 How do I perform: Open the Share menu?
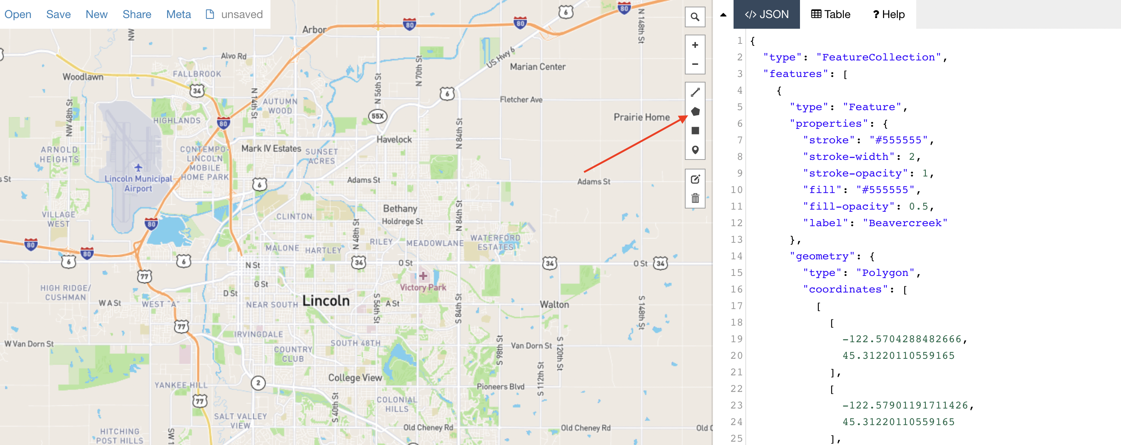[x=137, y=14]
